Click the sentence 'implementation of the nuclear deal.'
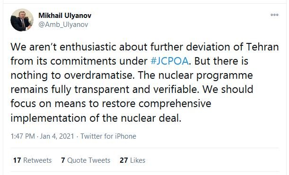 tap(96, 118)
